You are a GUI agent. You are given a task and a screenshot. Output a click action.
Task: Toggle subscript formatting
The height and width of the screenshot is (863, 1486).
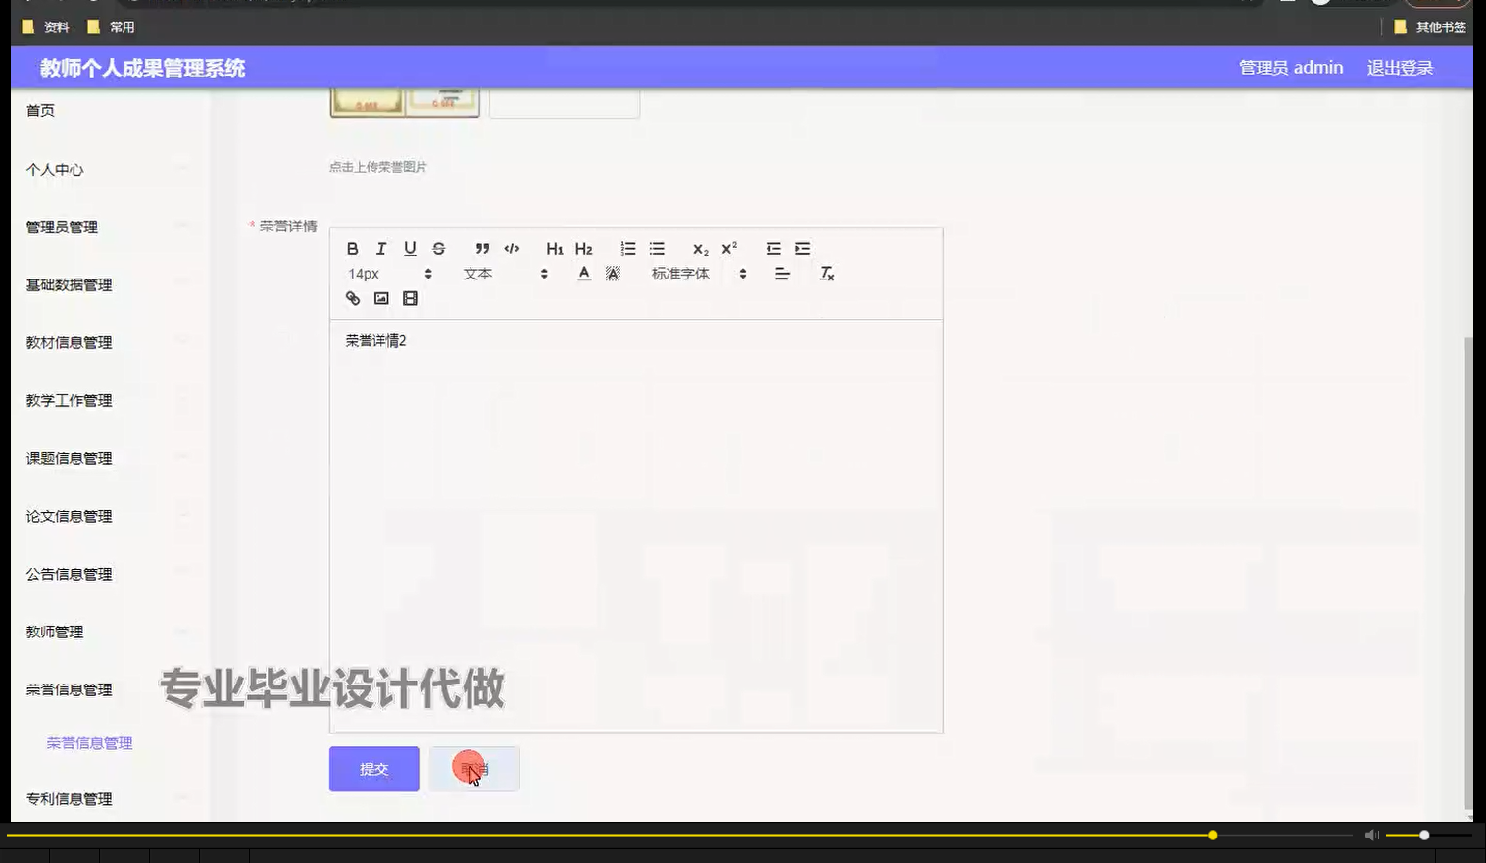coord(698,250)
